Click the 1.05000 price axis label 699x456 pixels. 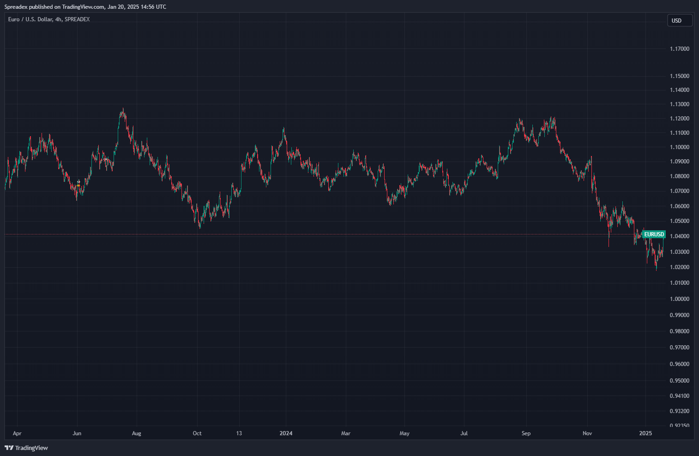(x=680, y=221)
